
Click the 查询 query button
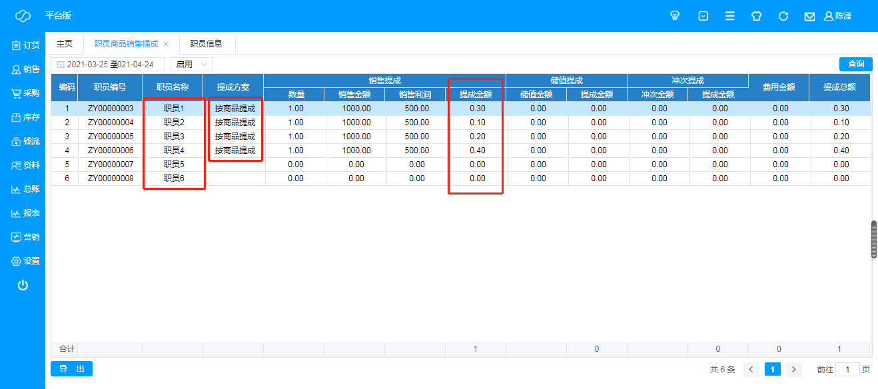(x=855, y=64)
